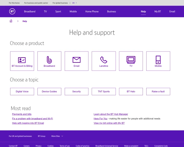184x147 pixels.
Task: Open the Home Phone navigation menu
Action: pyautogui.click(x=92, y=12)
